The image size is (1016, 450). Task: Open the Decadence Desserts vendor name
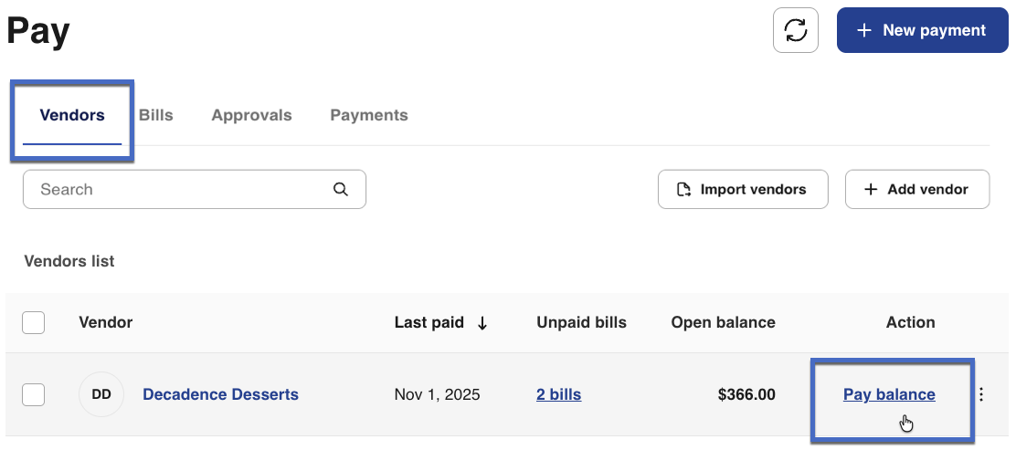(220, 394)
